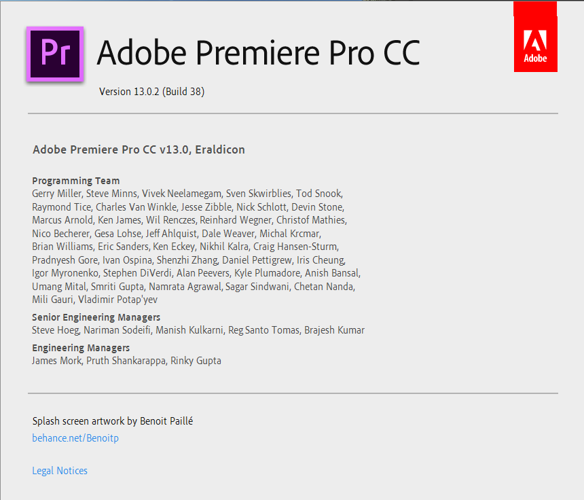Open the behance.net/Benoitp link
Viewport: 584px width, 500px height.
tap(75, 437)
